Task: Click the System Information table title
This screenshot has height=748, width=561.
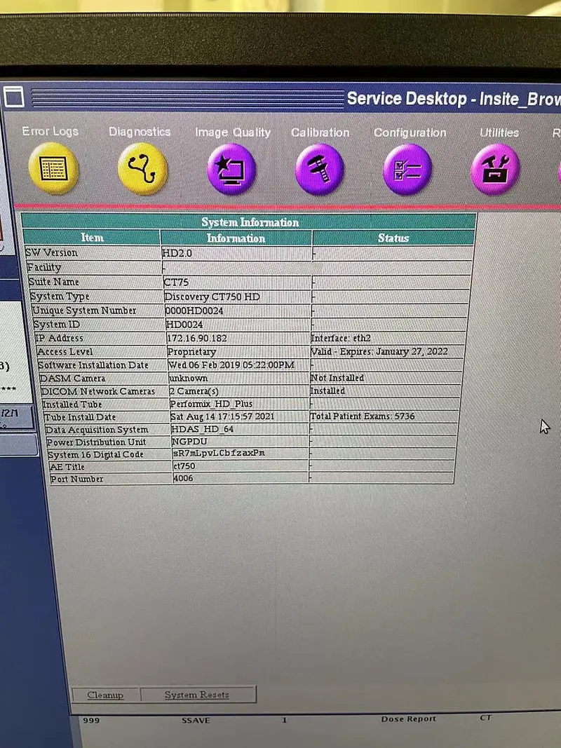Action: click(250, 222)
